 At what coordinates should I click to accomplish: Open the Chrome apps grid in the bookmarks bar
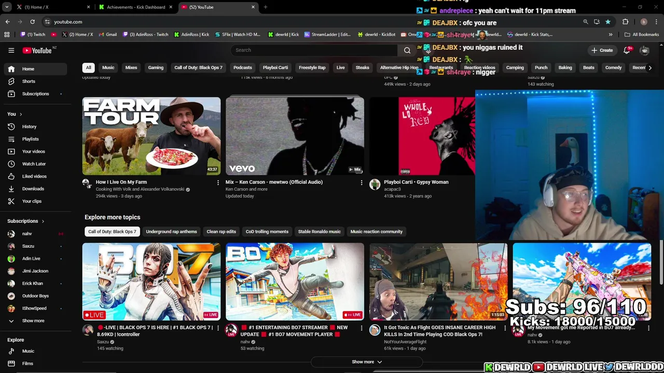pos(7,35)
